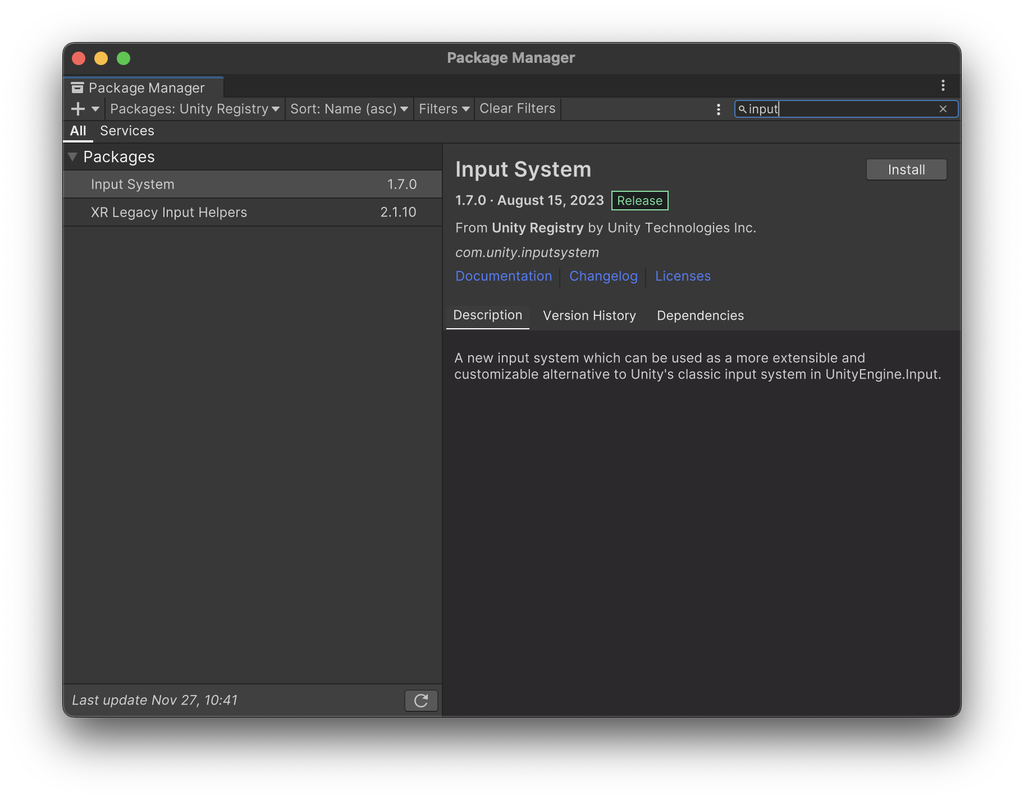Click the Package Manager window tab

(144, 88)
